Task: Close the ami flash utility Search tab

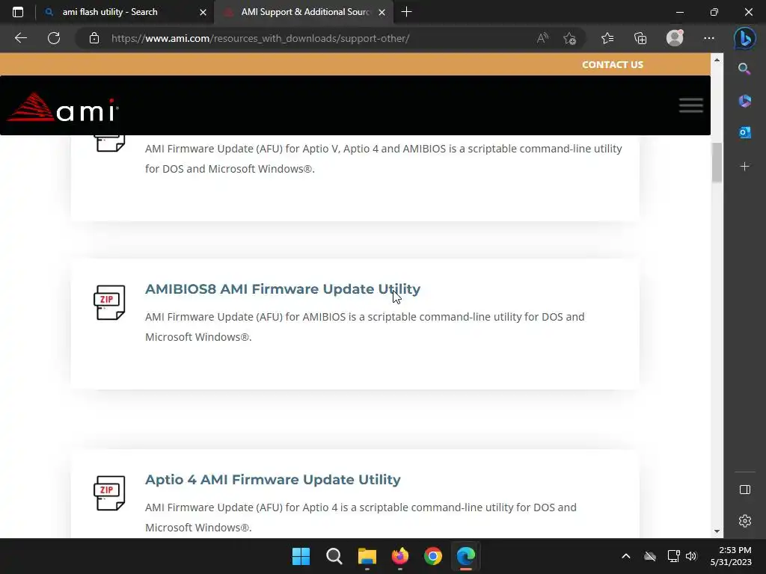Action: click(203, 12)
